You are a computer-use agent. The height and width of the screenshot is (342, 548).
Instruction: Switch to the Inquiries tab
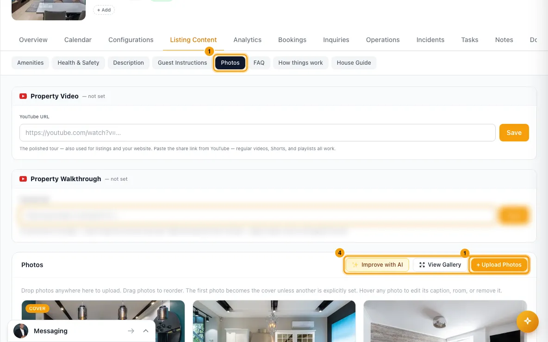[336, 40]
